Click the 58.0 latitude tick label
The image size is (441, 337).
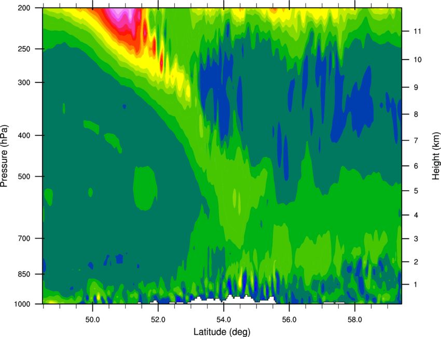coord(355,320)
